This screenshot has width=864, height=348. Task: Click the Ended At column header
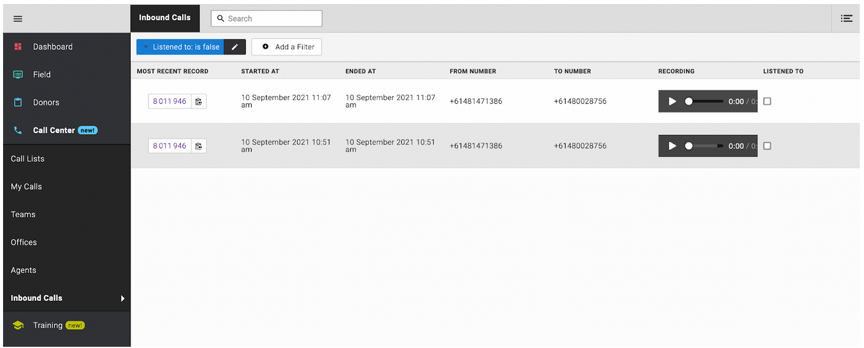click(x=361, y=71)
